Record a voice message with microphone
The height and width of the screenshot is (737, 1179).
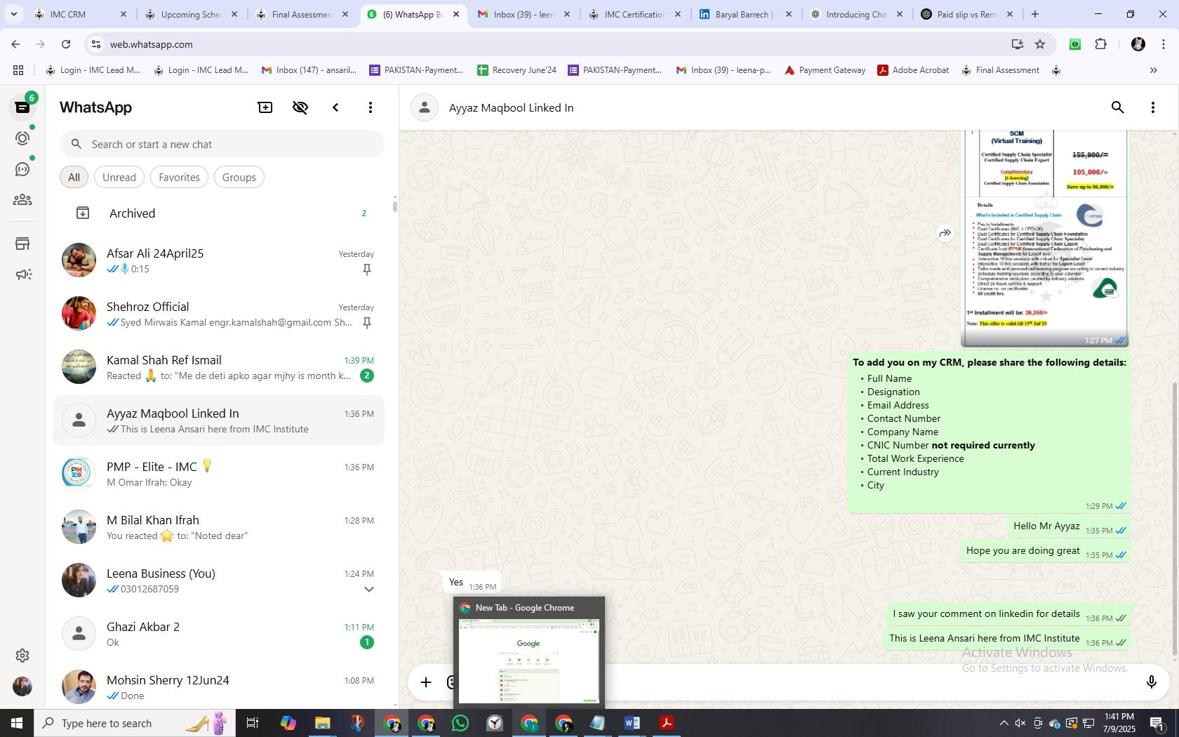point(1151,682)
